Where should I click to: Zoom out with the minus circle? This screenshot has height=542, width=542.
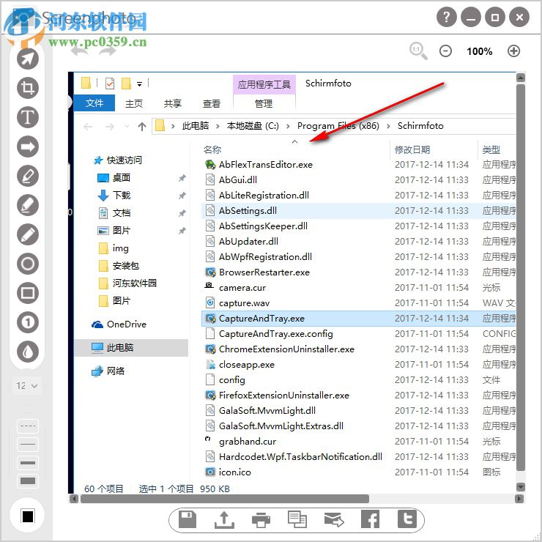point(445,51)
